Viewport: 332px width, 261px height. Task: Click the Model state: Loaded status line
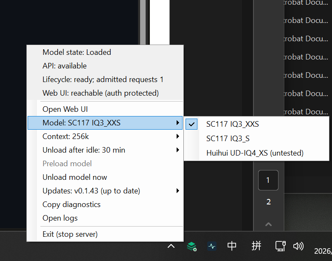(105, 52)
